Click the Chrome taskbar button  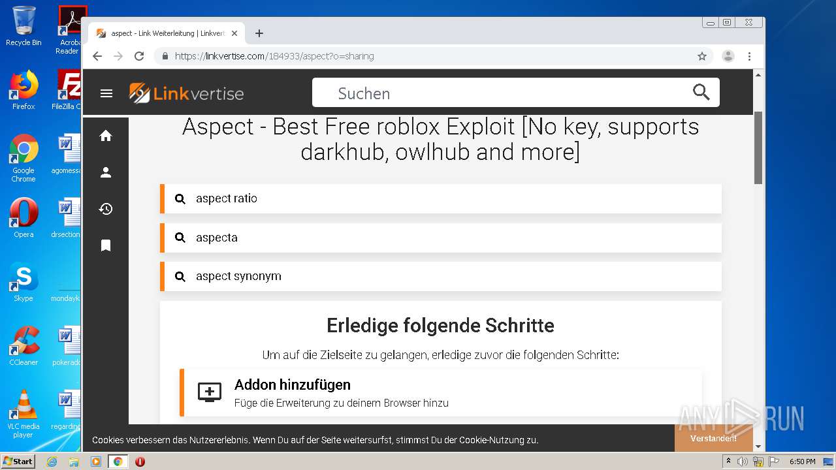tap(118, 462)
